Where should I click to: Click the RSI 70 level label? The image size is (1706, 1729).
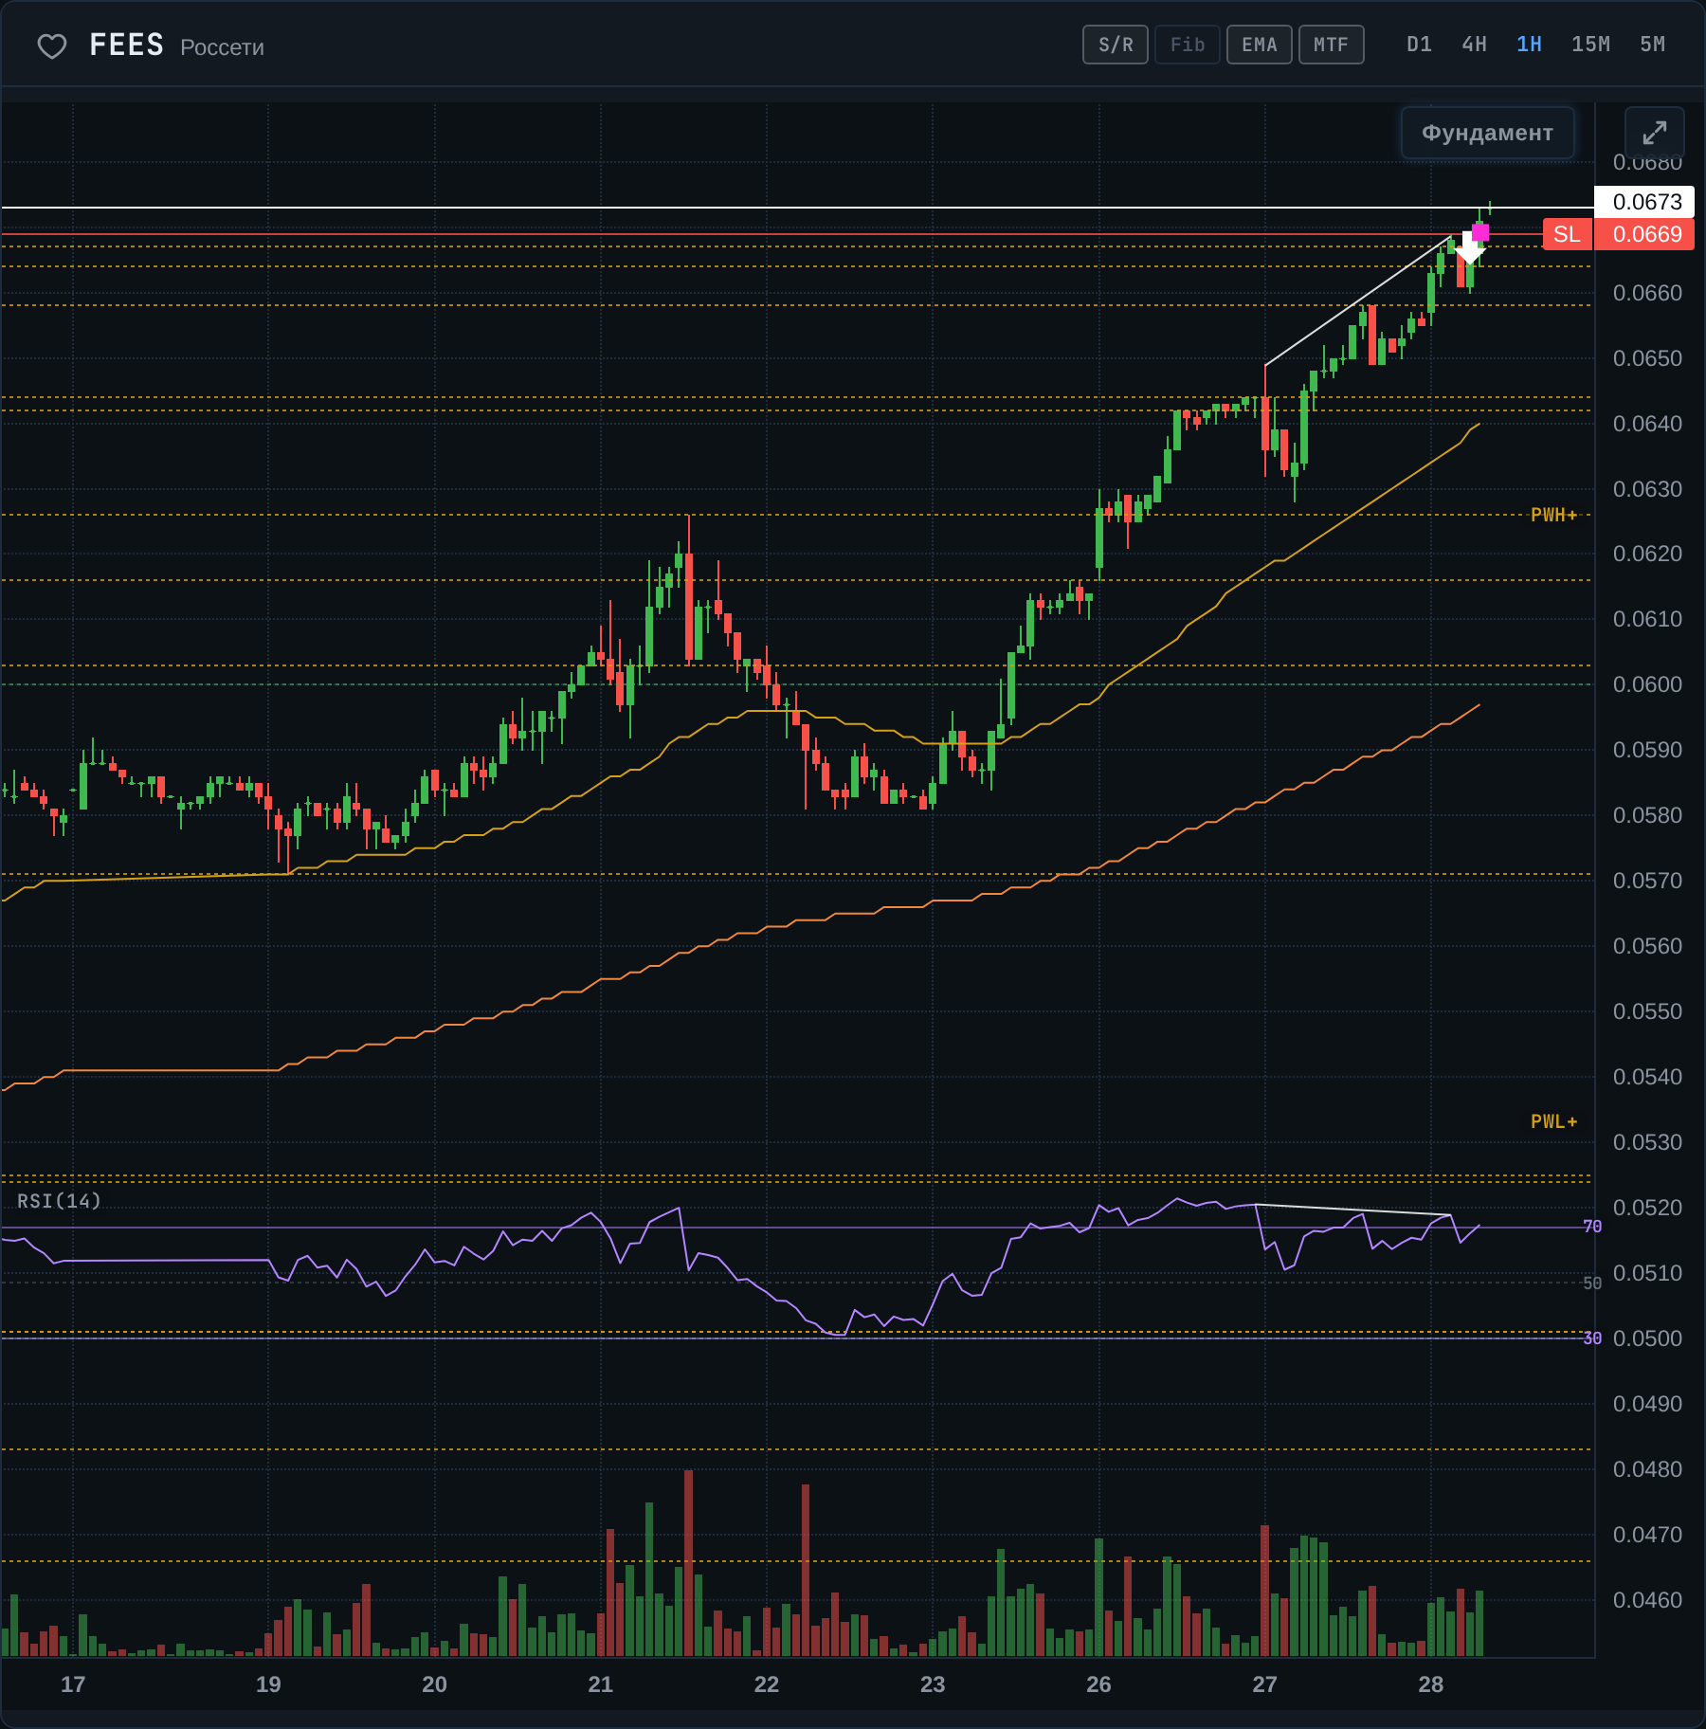[x=1592, y=1227]
